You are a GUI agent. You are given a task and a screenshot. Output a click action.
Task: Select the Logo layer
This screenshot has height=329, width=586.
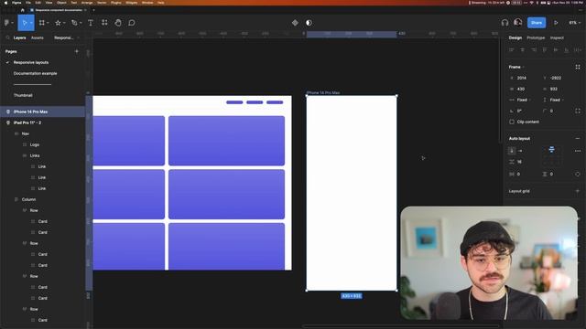[43, 144]
